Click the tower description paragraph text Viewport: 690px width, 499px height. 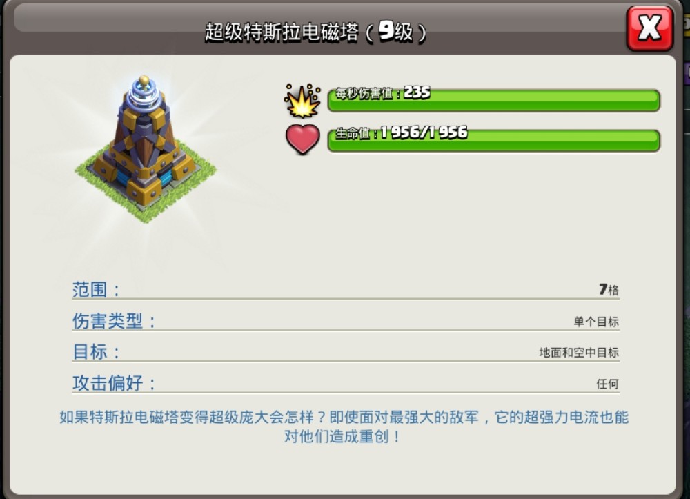[x=344, y=427]
